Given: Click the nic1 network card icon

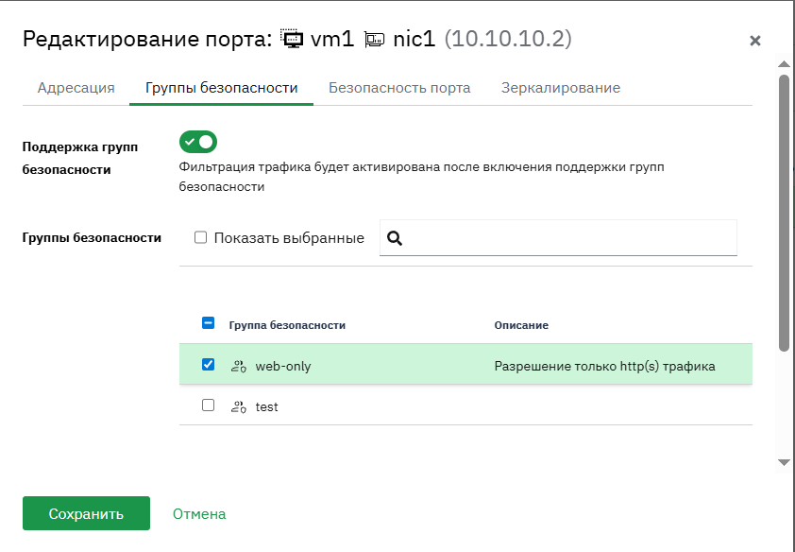Looking at the screenshot, I should [x=374, y=40].
